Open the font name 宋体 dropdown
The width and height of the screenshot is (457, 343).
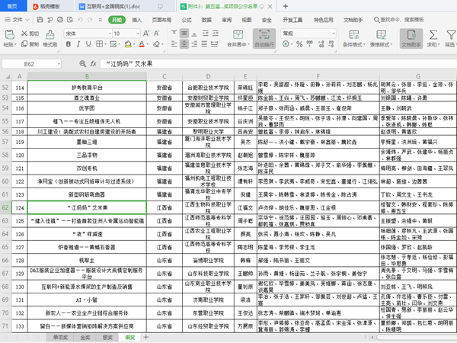tap(110, 34)
